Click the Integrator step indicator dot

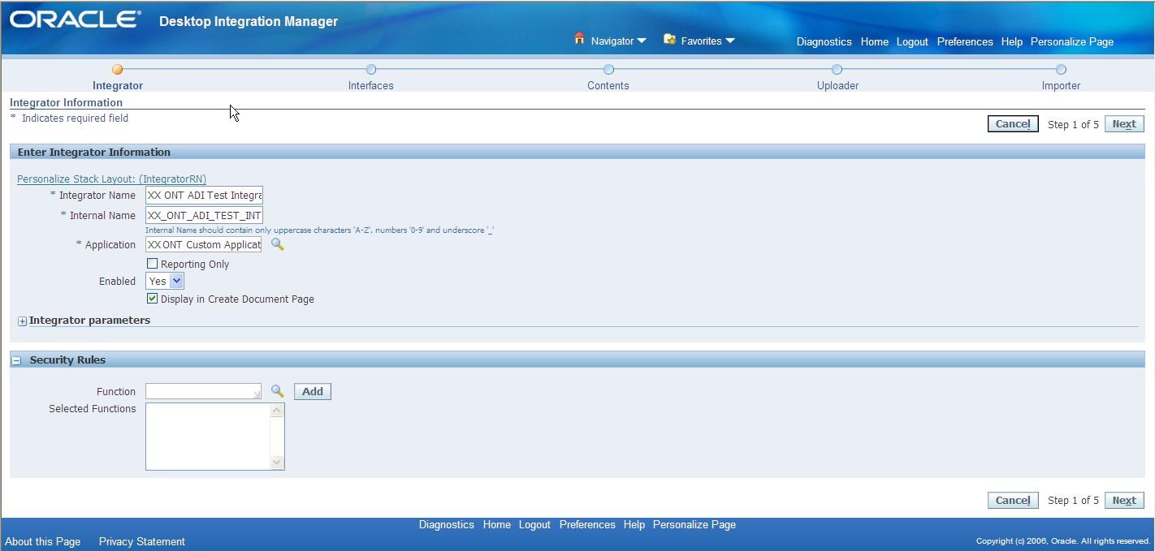point(117,70)
